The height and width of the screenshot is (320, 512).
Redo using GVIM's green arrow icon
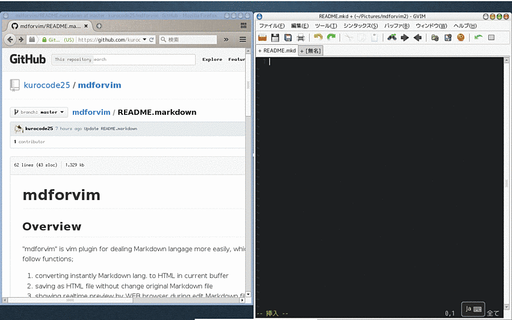(x=331, y=38)
